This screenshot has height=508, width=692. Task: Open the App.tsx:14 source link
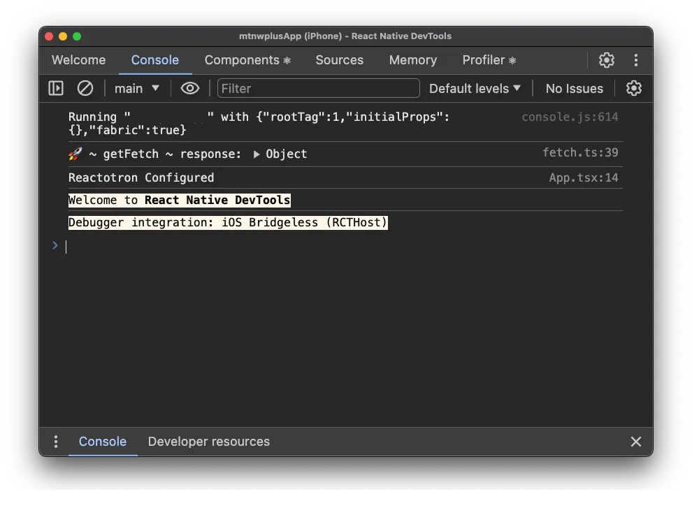(x=584, y=178)
